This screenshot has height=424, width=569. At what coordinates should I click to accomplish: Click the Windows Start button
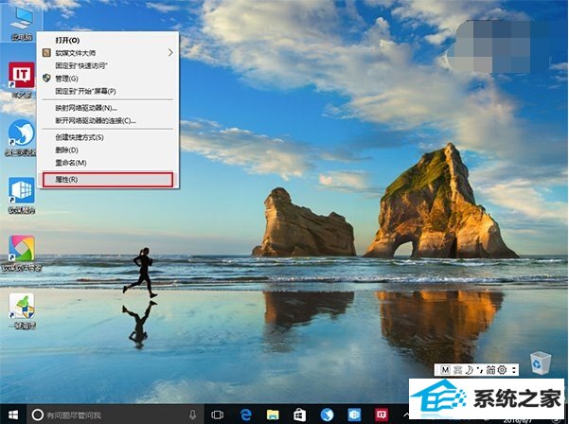pos(13,415)
